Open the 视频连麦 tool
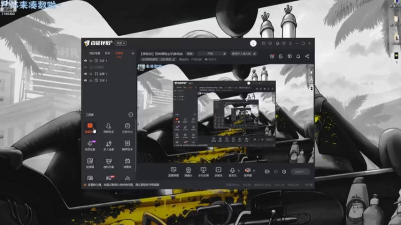The image size is (401, 225). (x=90, y=145)
